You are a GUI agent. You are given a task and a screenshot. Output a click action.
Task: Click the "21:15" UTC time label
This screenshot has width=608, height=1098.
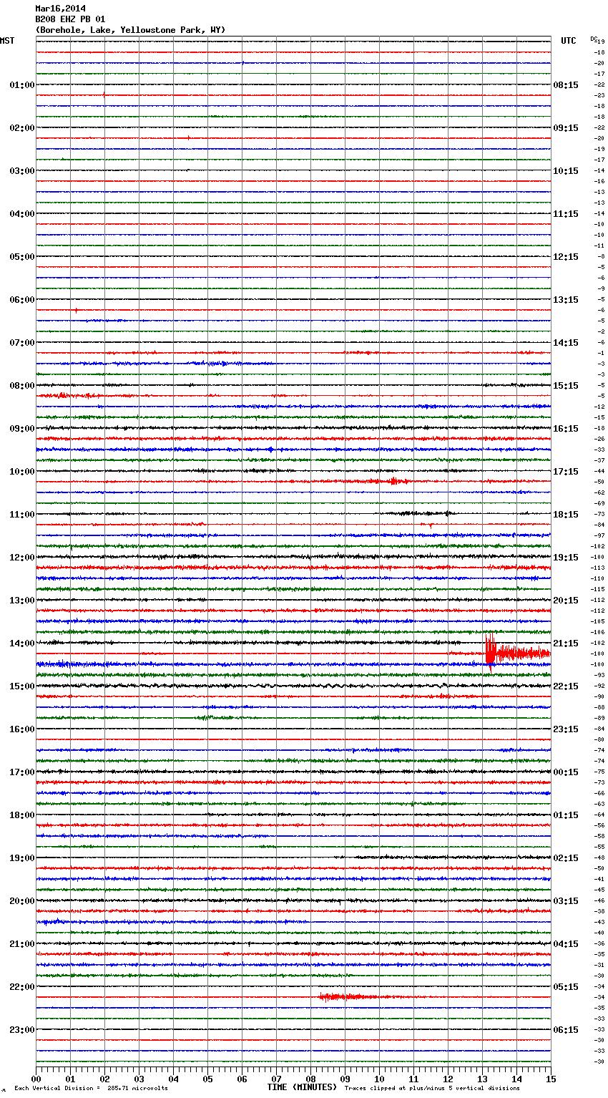pos(566,643)
